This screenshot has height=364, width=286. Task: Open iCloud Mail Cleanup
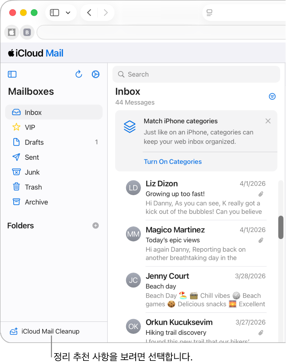[45, 331]
